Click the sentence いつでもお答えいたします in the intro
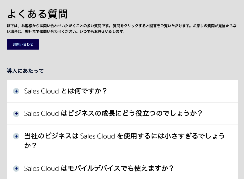This screenshot has height=179, width=244. tap(102, 31)
